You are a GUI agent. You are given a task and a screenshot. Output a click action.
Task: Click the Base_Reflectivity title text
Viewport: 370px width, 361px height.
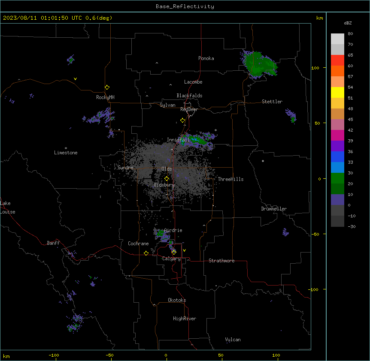tap(185, 6)
